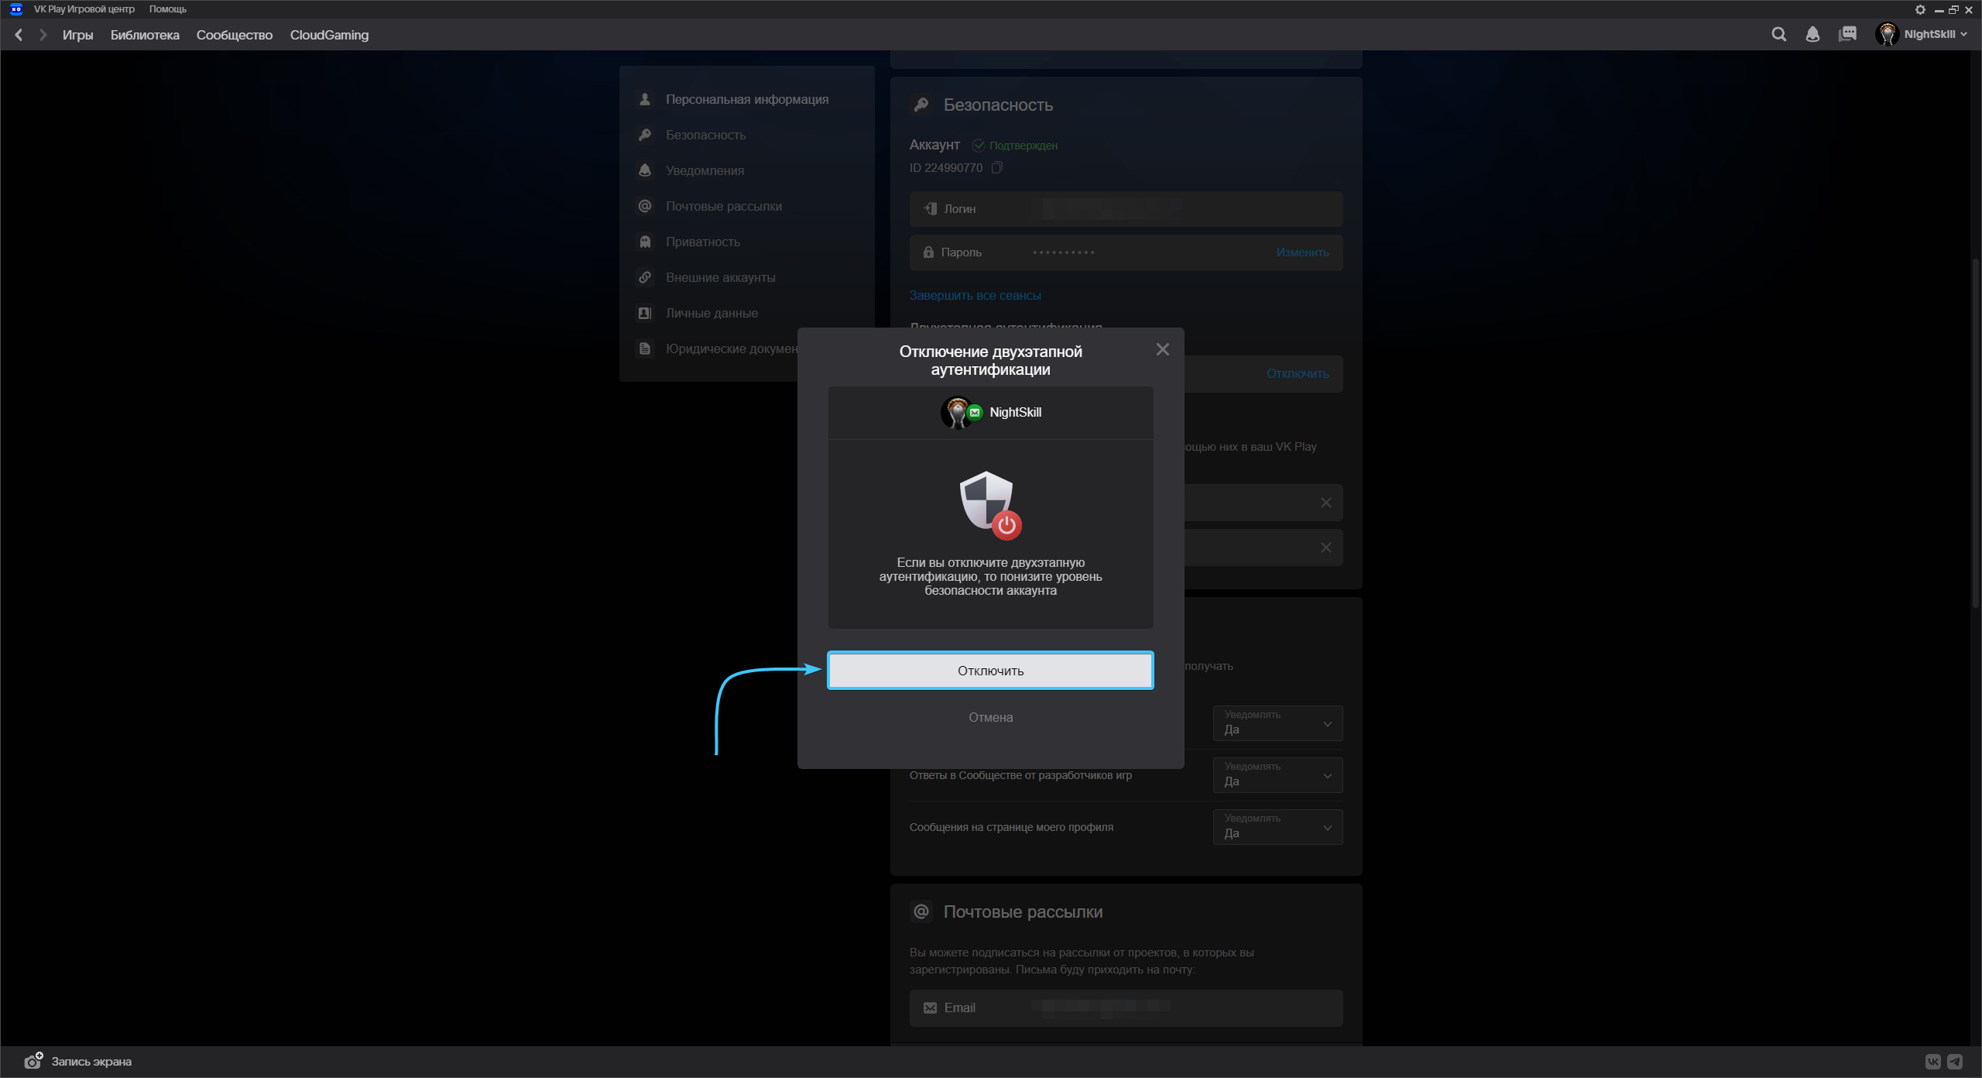This screenshot has height=1078, width=1982.
Task: Click the Логин field
Action: click(x=1126, y=209)
